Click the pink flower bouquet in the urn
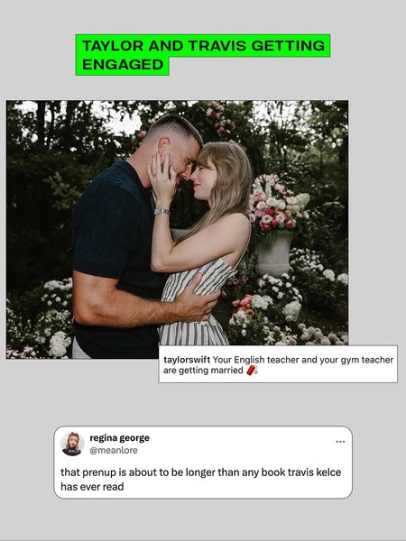This screenshot has width=406, height=541. click(278, 205)
